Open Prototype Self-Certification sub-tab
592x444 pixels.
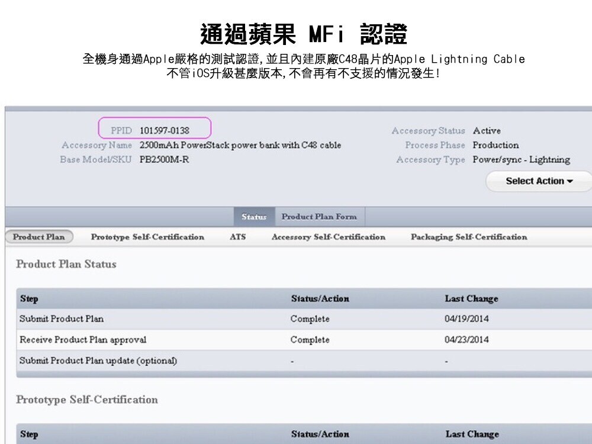tap(147, 237)
